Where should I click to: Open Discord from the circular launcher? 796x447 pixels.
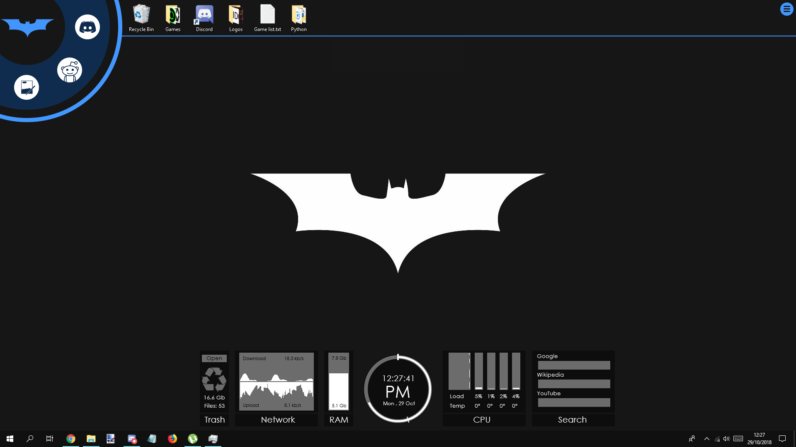point(87,26)
